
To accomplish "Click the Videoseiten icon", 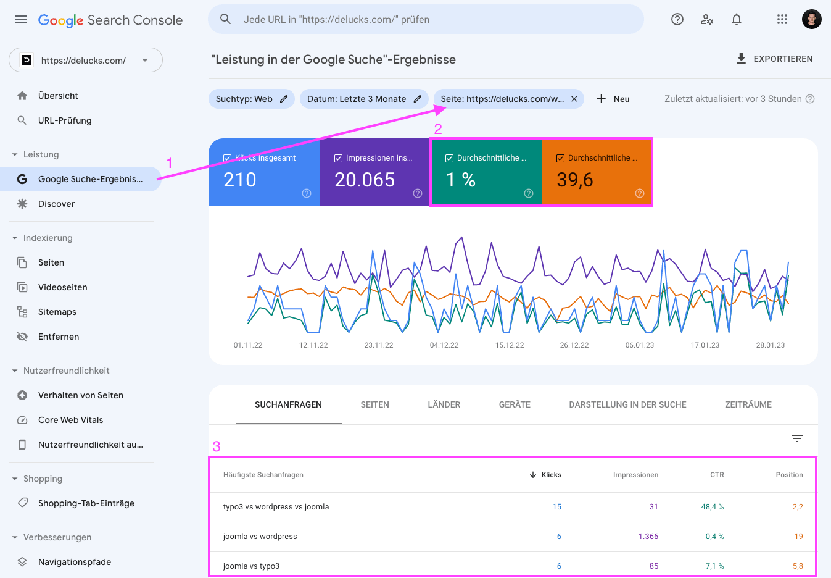I will tap(22, 287).
